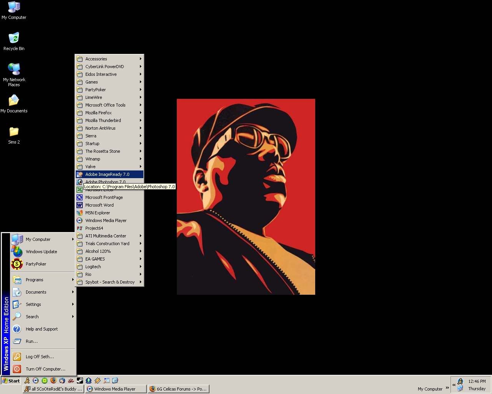Open the My Computer desktop icon

click(x=14, y=10)
